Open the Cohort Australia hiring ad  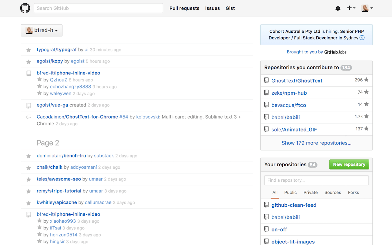click(x=316, y=35)
